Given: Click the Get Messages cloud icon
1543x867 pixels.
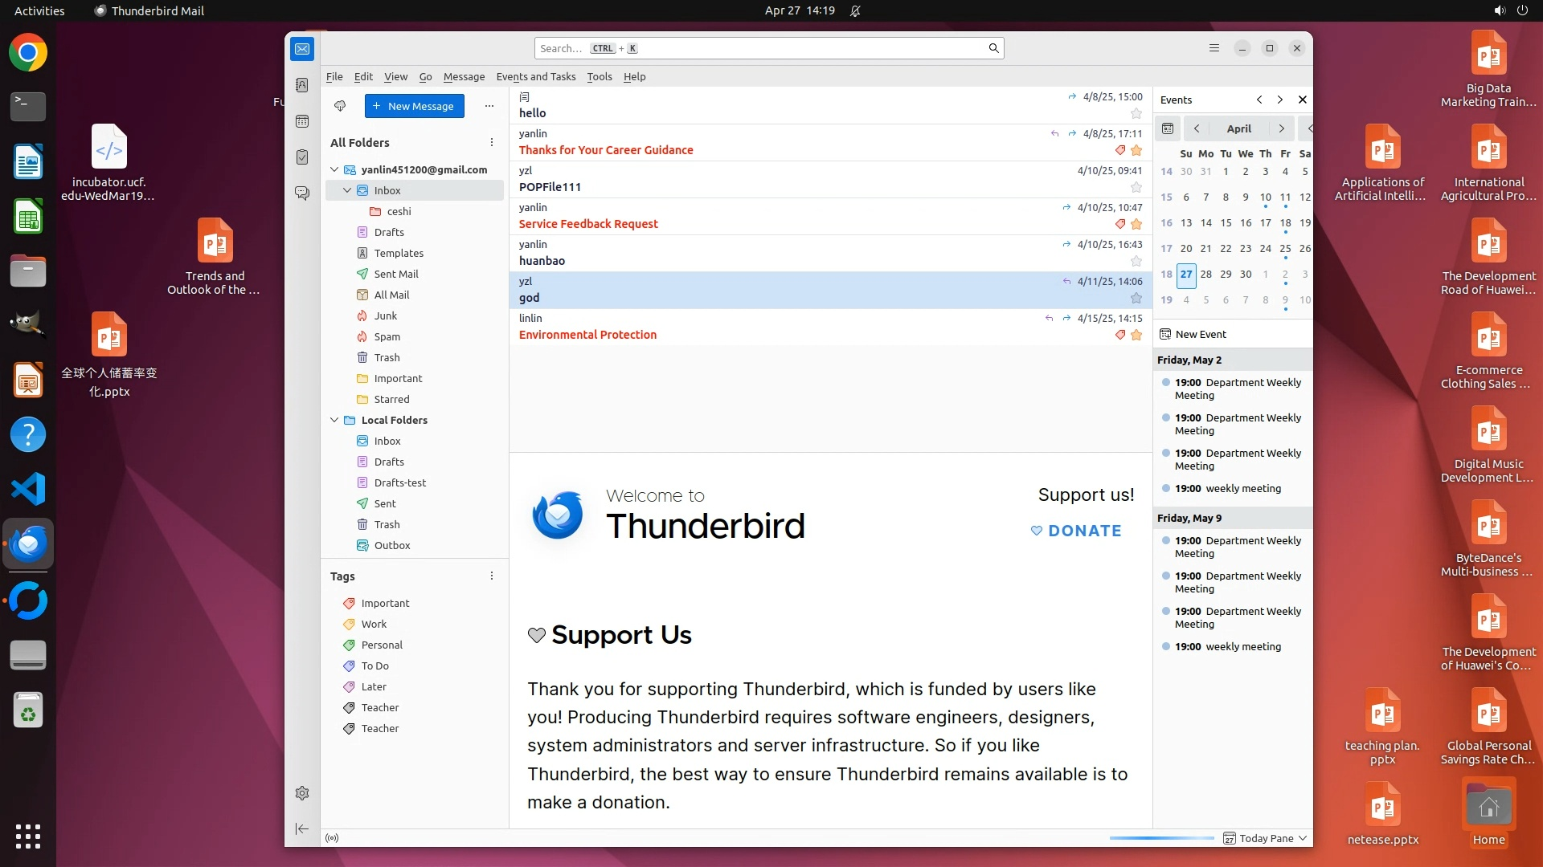Looking at the screenshot, I should [340, 106].
